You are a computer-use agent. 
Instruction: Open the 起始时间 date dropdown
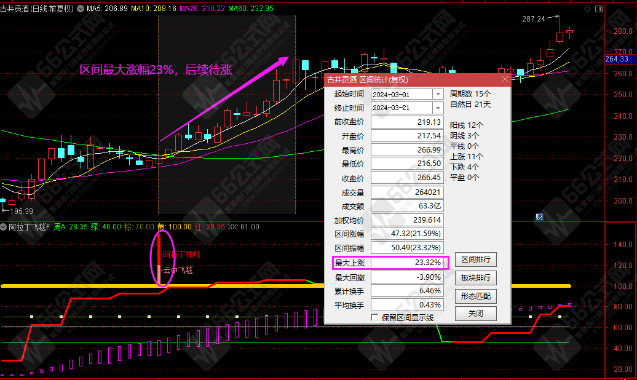[x=438, y=94]
